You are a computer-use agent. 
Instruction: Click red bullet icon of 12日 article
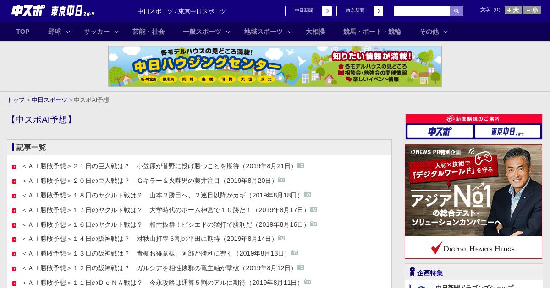tap(14, 269)
